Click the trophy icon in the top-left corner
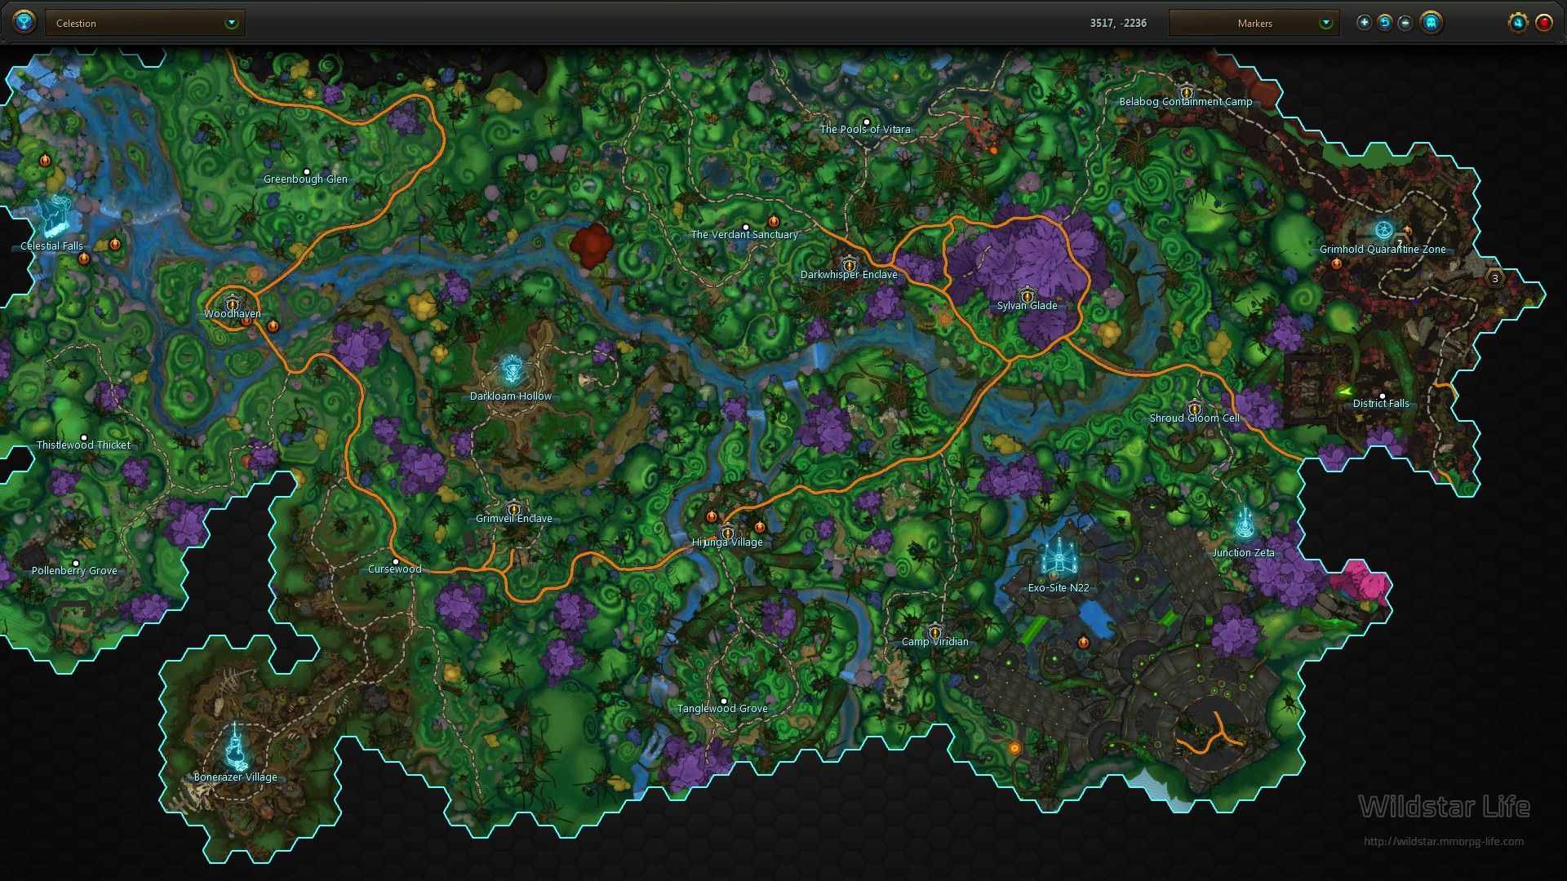 pos(24,22)
